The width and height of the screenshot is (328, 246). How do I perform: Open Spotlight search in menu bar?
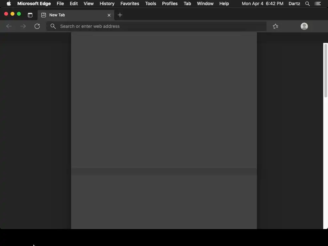pos(307,4)
